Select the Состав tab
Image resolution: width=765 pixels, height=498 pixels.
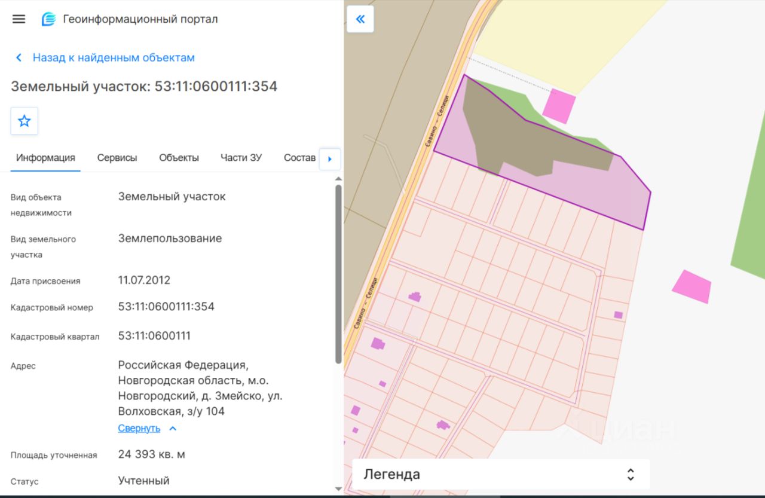[299, 158]
